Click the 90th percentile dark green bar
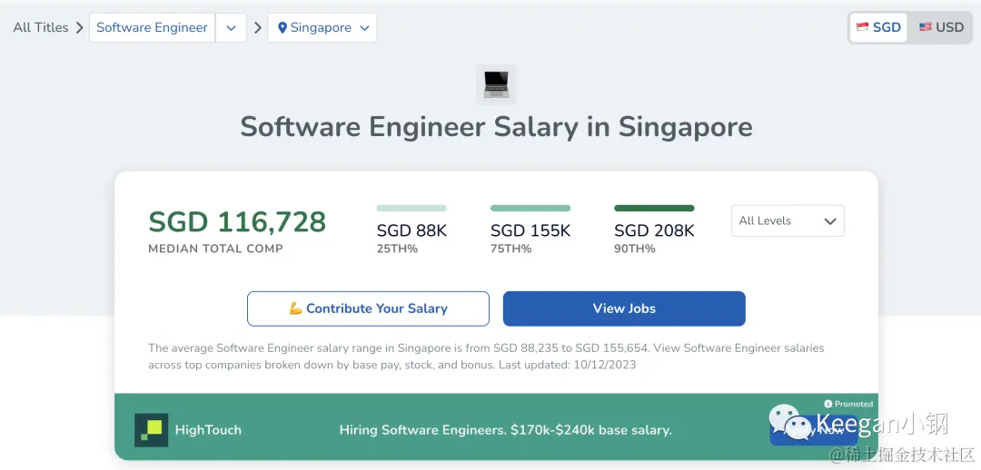The width and height of the screenshot is (981, 470). coord(654,208)
